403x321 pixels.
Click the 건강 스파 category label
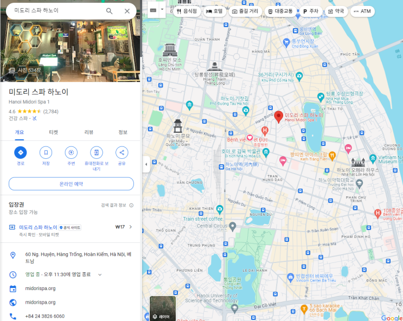point(18,118)
